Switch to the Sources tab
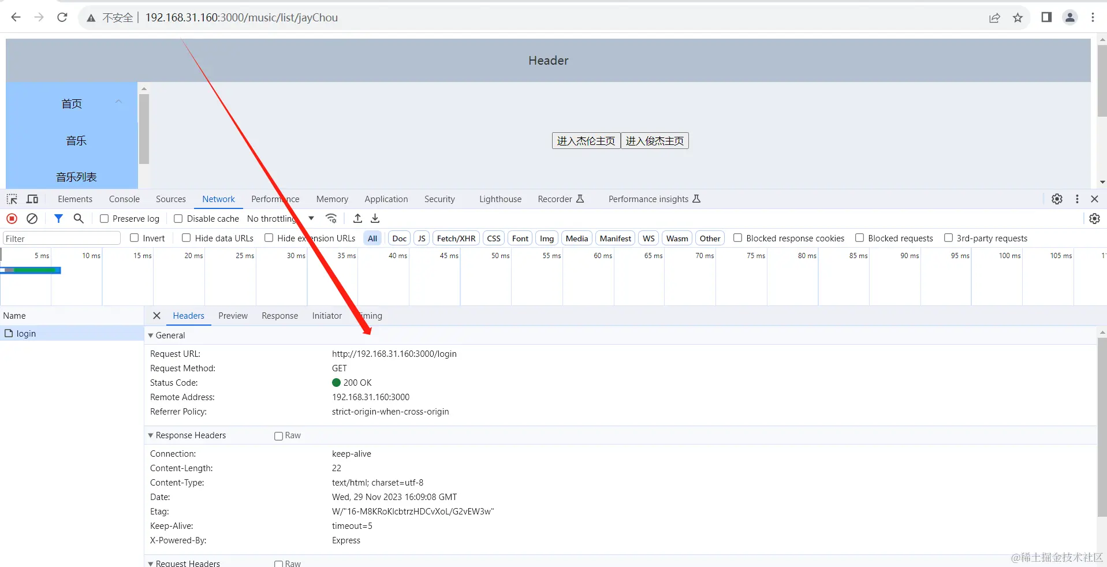Image resolution: width=1107 pixels, height=567 pixels. point(171,199)
